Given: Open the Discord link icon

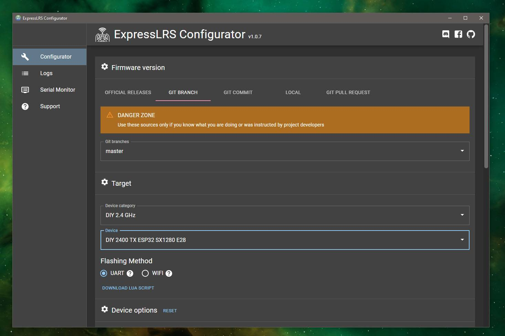Looking at the screenshot, I should [446, 34].
